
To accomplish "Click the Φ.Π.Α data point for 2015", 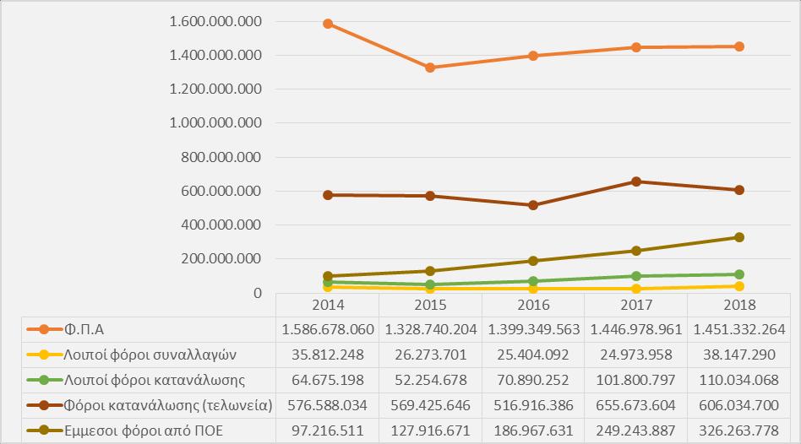I will [x=430, y=68].
